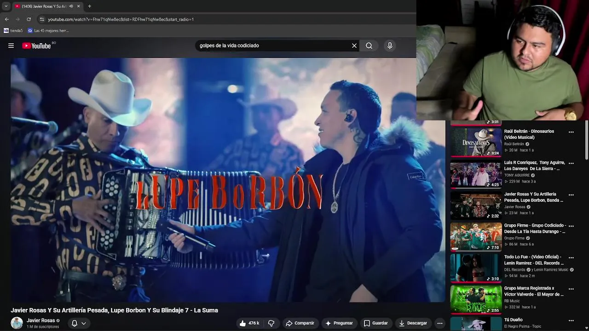Open options for Luis R Conriquez video
This screenshot has height=331, width=589.
pyautogui.click(x=571, y=163)
